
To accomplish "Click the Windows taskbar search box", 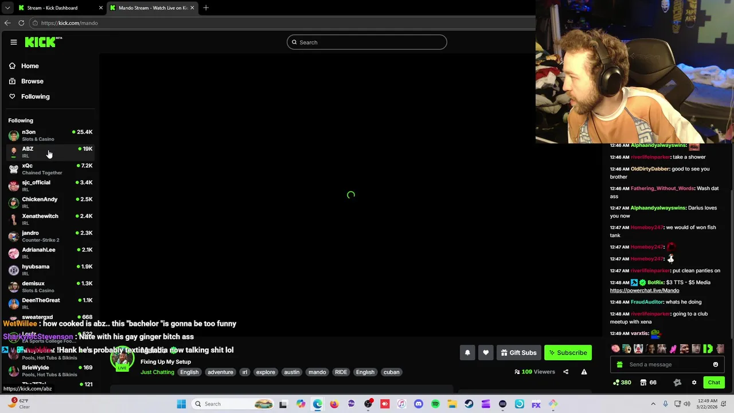I will pos(233,404).
